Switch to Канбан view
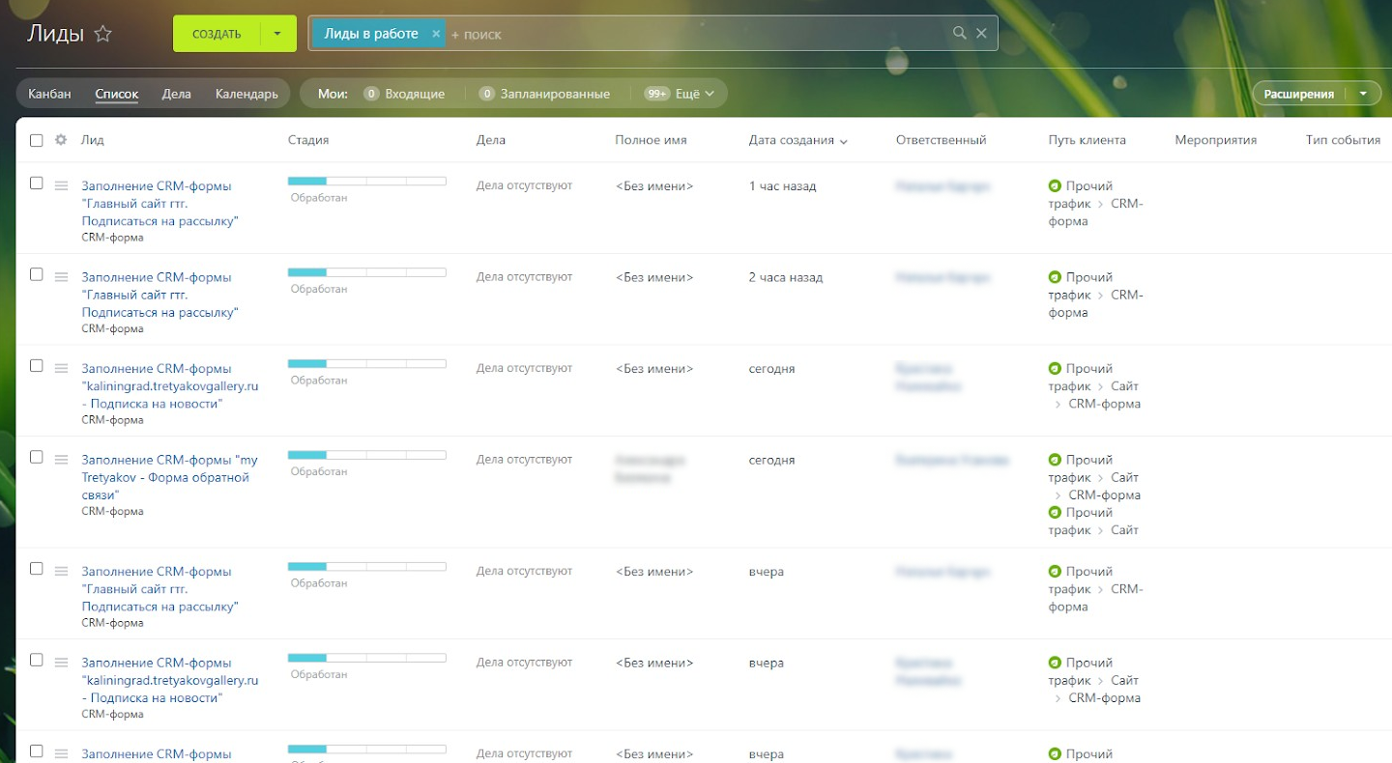The width and height of the screenshot is (1392, 763). 49,94
